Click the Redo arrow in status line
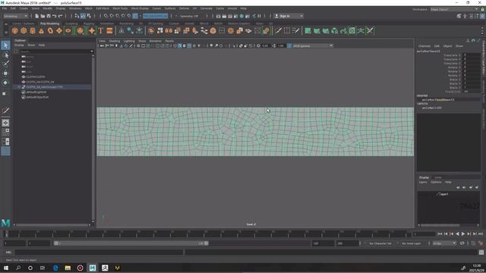486x273 pixels. [61, 16]
